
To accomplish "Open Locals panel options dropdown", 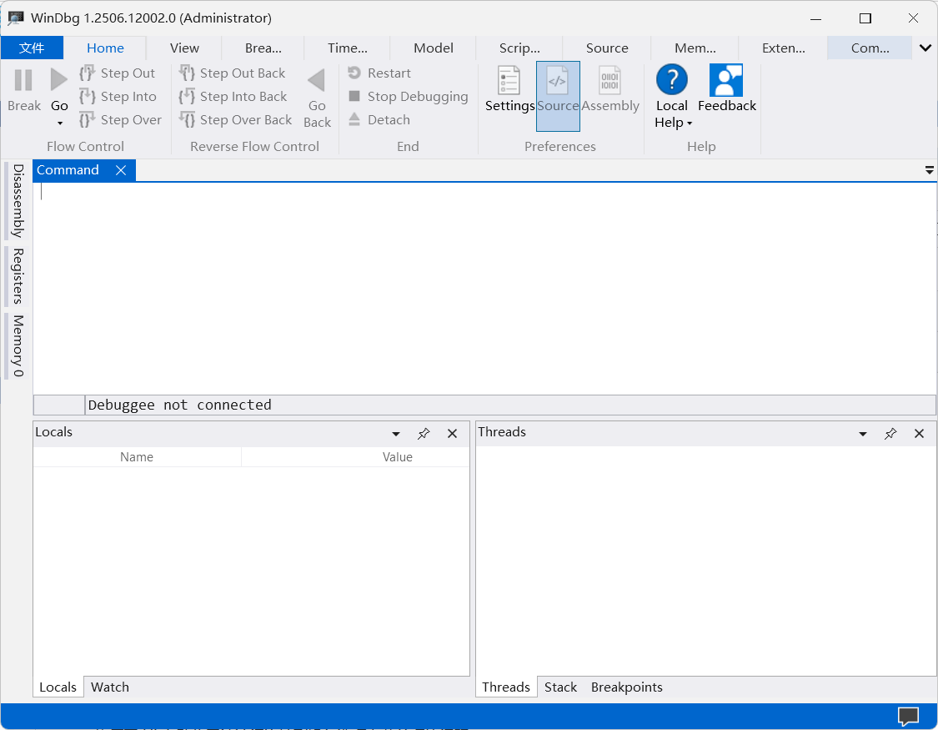I will click(x=396, y=434).
